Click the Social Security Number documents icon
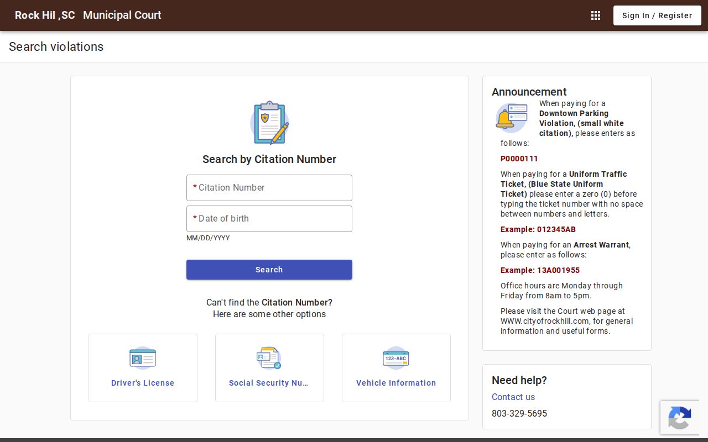The image size is (708, 442). click(269, 358)
